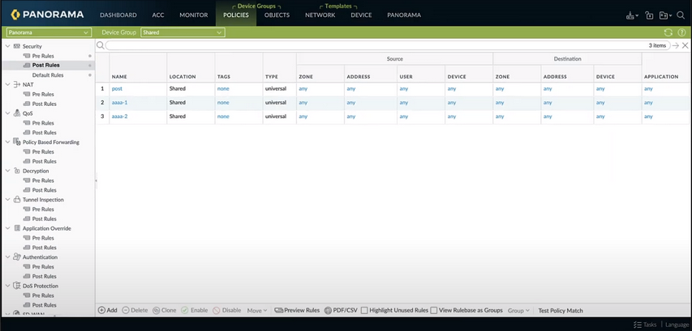Click the Tunnel Inspection icon
Image resolution: width=692 pixels, height=331 pixels.
[x=17, y=199]
